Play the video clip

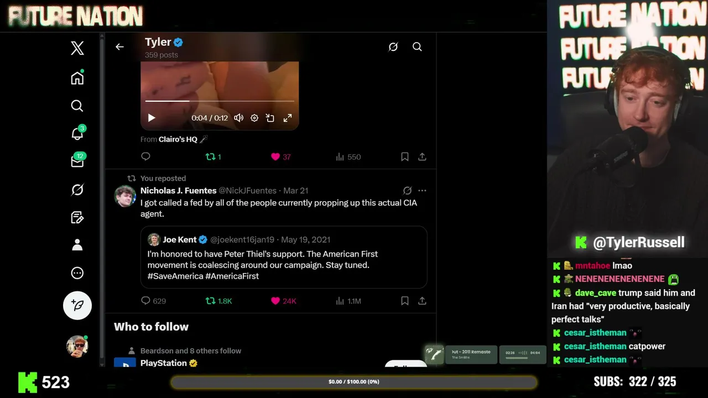pyautogui.click(x=152, y=118)
